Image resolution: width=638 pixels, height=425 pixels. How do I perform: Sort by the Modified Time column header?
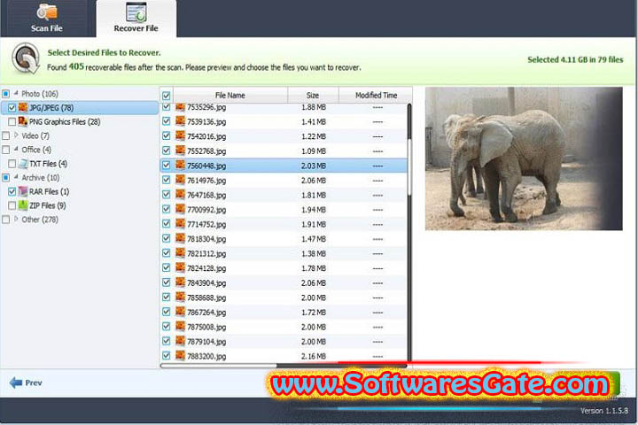(x=376, y=95)
